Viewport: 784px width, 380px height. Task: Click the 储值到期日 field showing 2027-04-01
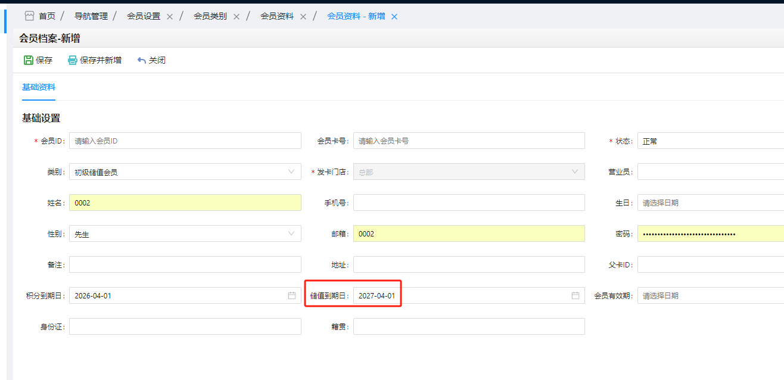[x=469, y=295]
